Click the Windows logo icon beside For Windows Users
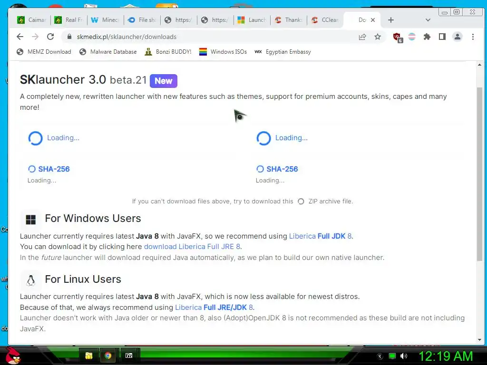Viewport: 487px width, 365px height. coord(30,220)
